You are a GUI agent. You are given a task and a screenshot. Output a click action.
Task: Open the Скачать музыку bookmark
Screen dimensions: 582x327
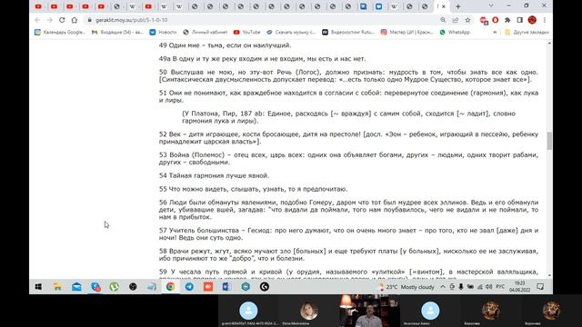(x=291, y=33)
